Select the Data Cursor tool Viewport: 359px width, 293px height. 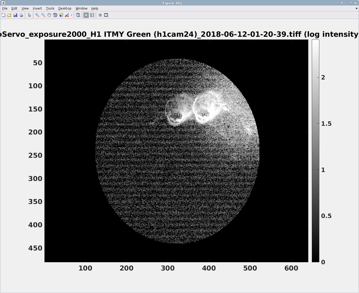61,15
